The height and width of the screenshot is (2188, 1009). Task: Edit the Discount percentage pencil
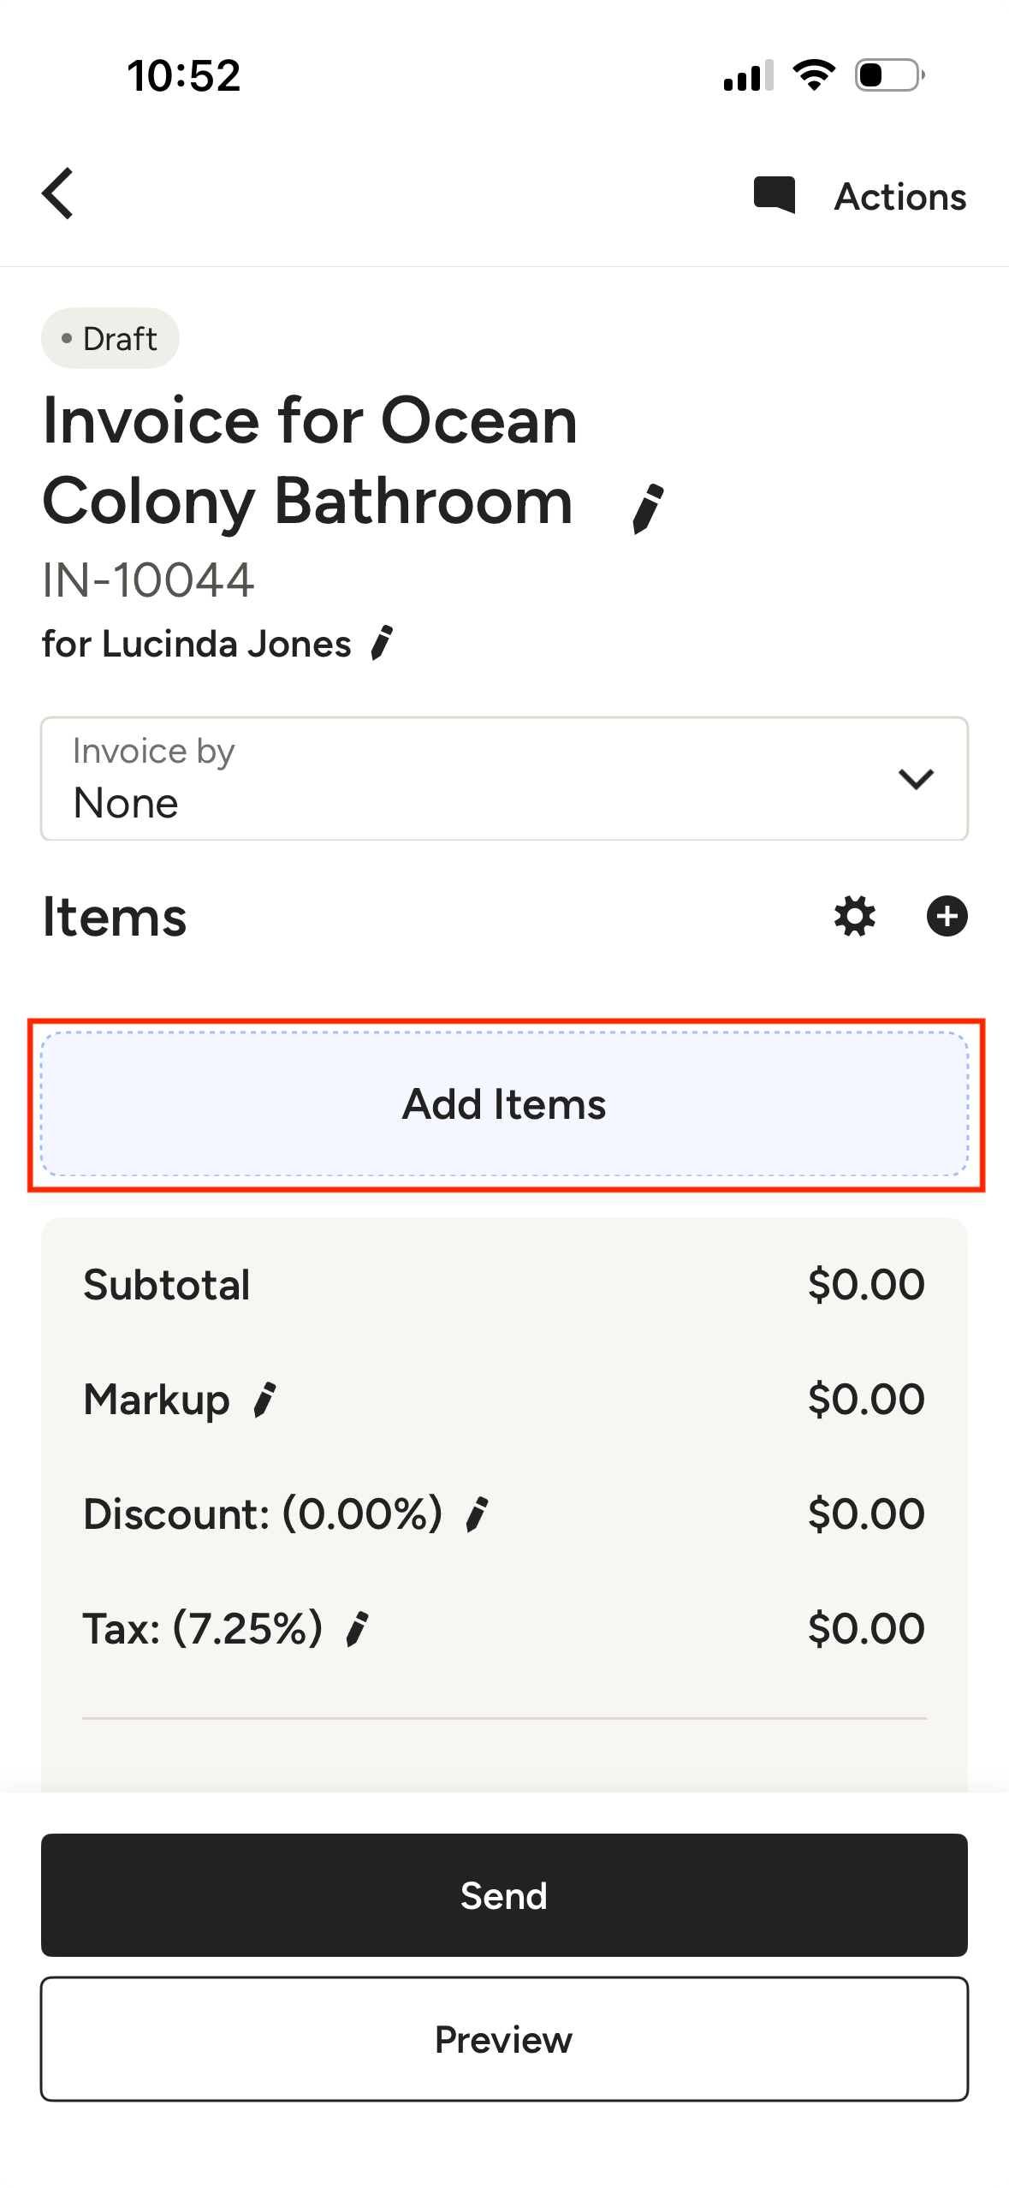coord(478,1514)
